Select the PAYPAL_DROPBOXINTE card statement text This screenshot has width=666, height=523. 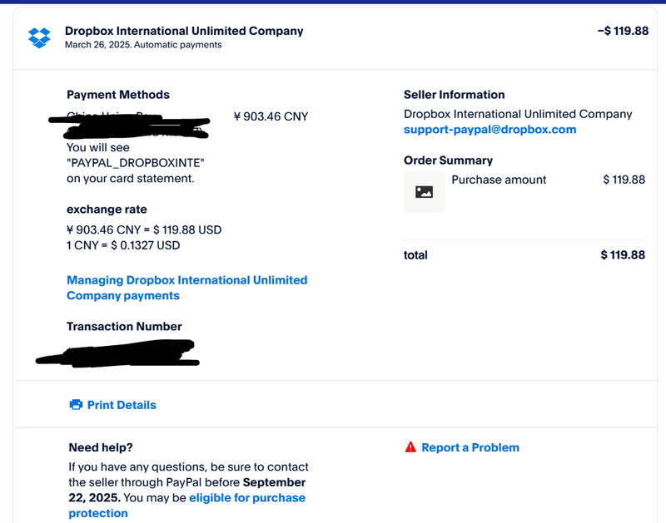coord(127,163)
